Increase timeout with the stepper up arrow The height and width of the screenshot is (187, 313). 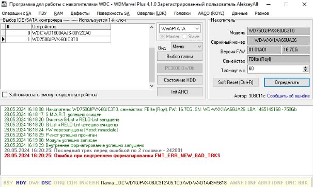tap(305, 67)
